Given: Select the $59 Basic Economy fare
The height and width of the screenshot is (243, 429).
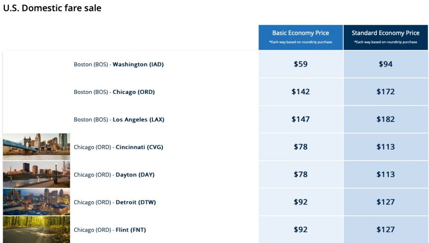Looking at the screenshot, I should pos(301,64).
